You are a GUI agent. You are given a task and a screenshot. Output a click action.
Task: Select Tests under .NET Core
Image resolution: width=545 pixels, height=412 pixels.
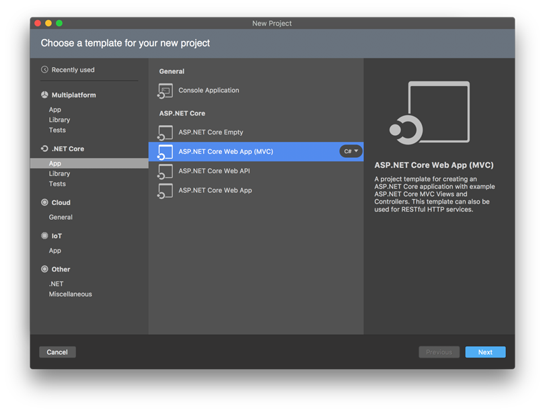click(57, 184)
